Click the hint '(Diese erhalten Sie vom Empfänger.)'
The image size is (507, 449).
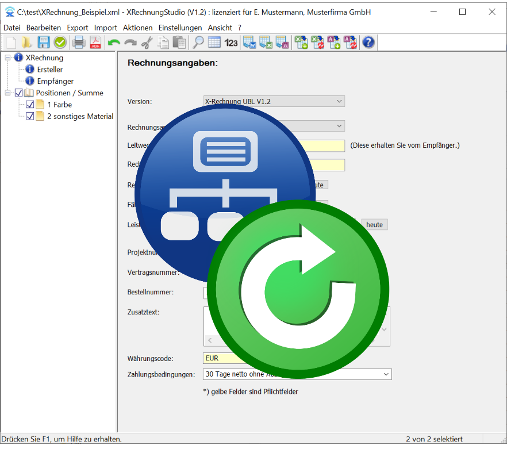tap(405, 145)
